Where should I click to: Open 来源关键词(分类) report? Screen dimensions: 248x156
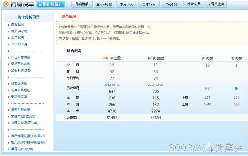tap(23, 116)
